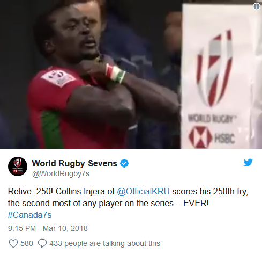Click the reply speech bubble icon
This screenshot has width=262, height=254.
click(42, 243)
